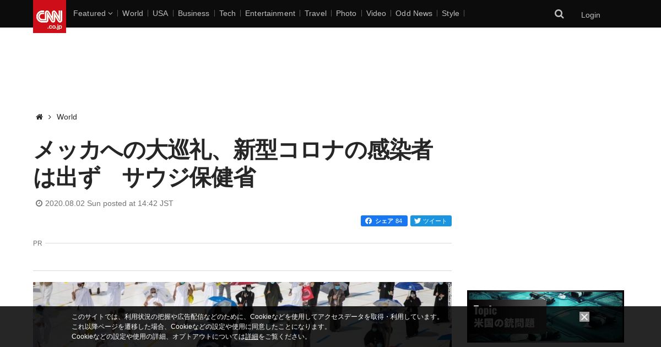Click the Login link

pyautogui.click(x=590, y=15)
